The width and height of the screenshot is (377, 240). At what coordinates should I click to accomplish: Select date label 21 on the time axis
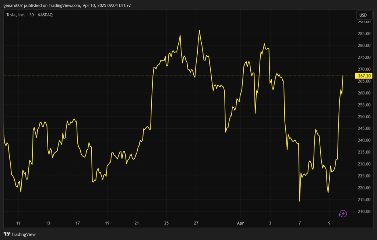[137, 223]
